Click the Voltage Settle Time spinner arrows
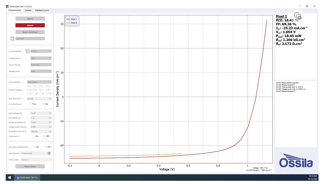The image size is (326, 184). 50,127
